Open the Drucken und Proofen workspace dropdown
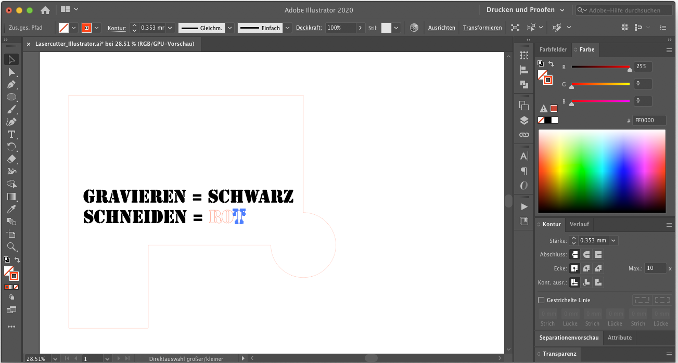Screen dimensions: 678x363 pyautogui.click(x=526, y=10)
